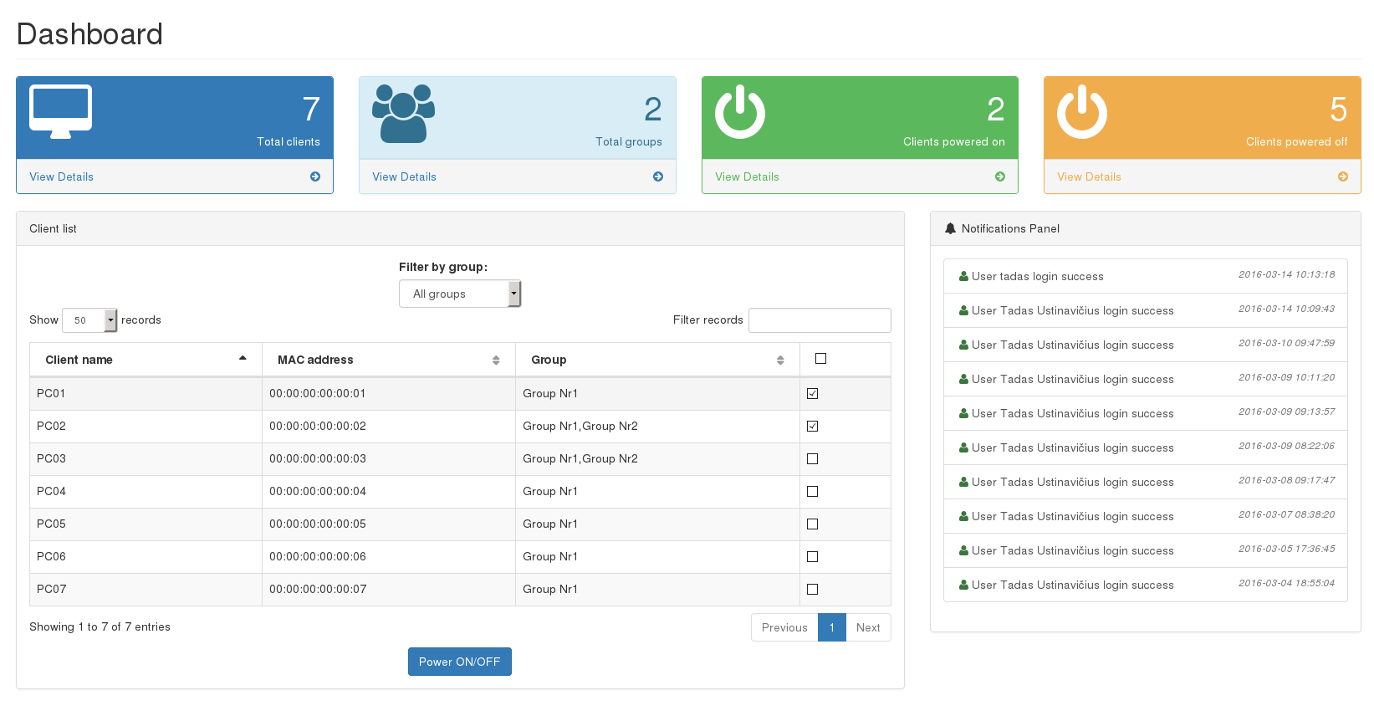Screen dimensions: 1374x726
Task: Click the arrow icon on Clients powered on View Details
Action: coord(1000,176)
